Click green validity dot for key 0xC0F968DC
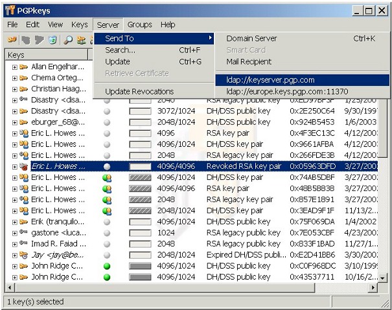This screenshot has width=392, height=310. click(107, 266)
